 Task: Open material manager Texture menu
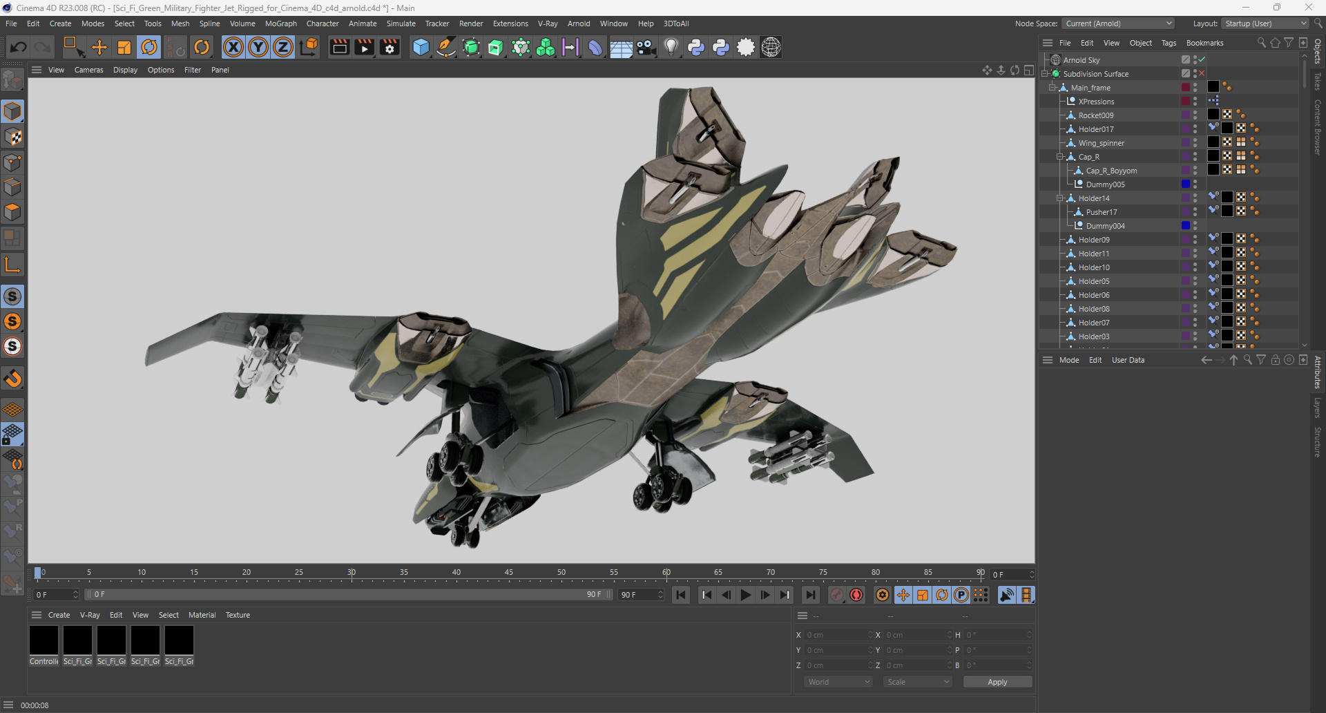pyautogui.click(x=238, y=615)
